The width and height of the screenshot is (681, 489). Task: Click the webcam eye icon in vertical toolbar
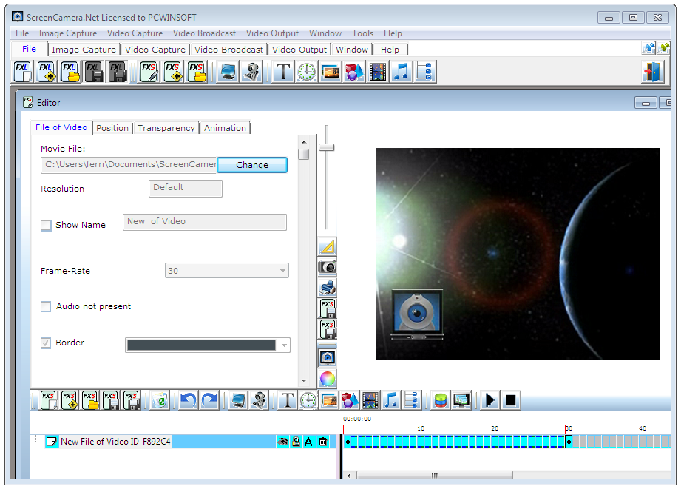328,358
